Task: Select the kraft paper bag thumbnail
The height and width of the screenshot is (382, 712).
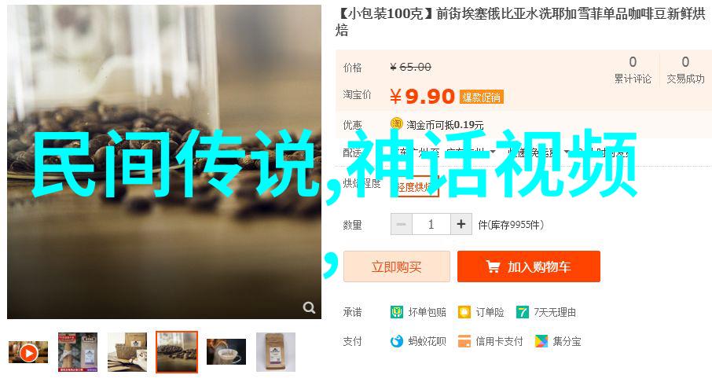Action: click(x=276, y=352)
